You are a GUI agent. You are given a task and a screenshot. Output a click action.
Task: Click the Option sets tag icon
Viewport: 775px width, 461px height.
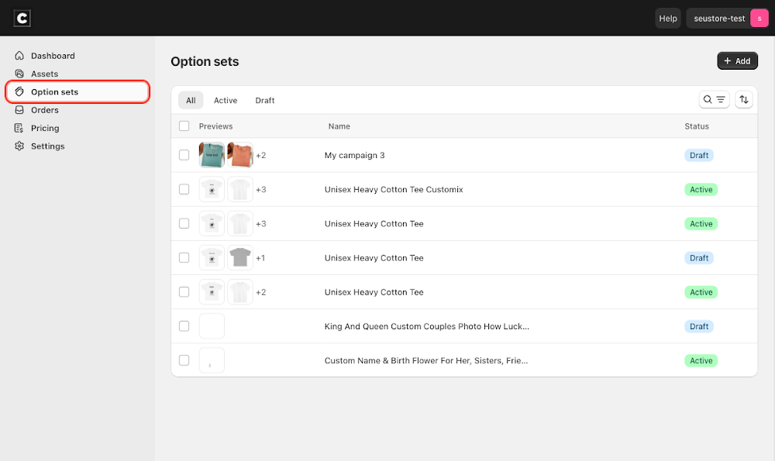[x=19, y=91]
